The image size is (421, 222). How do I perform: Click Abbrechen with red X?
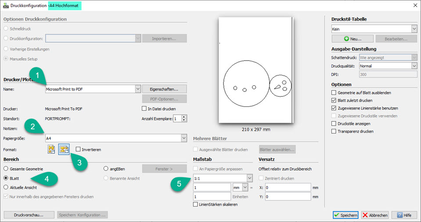[374, 215]
